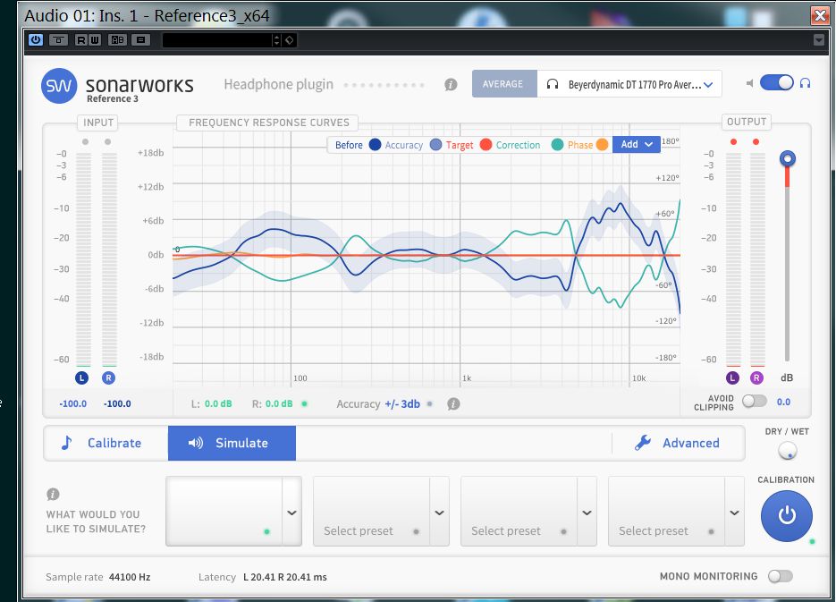Click the Headphone plugin label
This screenshot has width=836, height=602.
coord(278,84)
